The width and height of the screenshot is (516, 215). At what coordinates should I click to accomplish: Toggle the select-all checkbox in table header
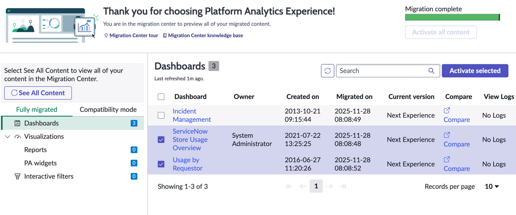click(161, 97)
